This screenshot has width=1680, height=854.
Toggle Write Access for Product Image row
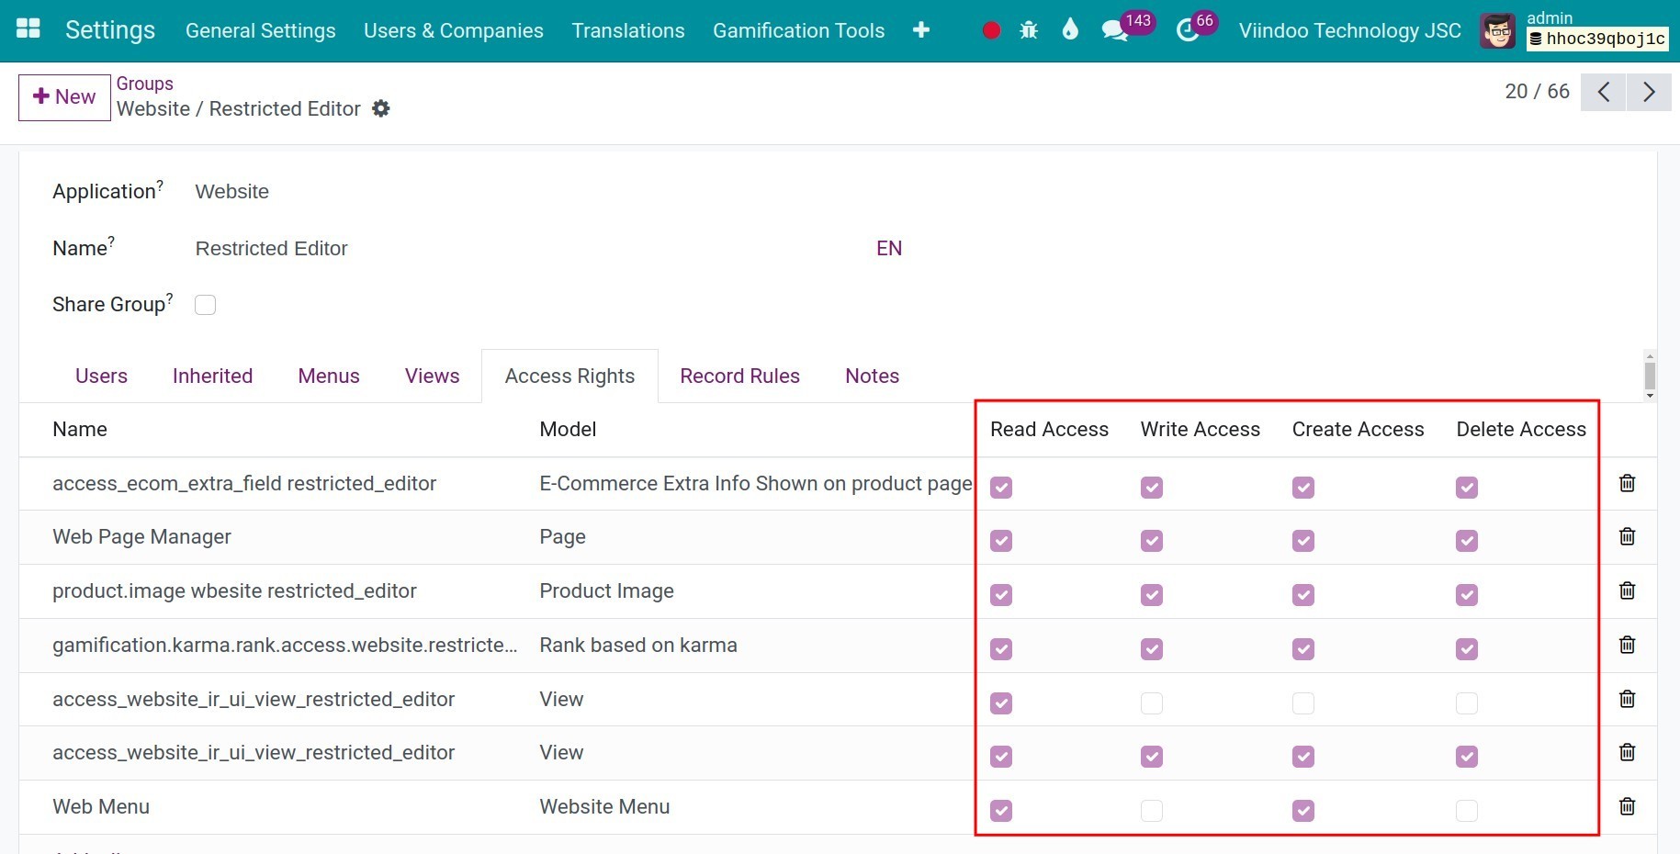(1152, 595)
